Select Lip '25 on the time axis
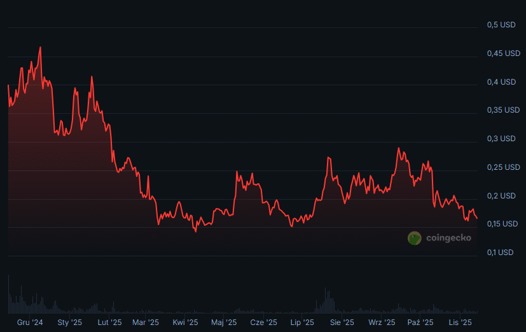Viewport: 526px width, 332px height. point(301,323)
